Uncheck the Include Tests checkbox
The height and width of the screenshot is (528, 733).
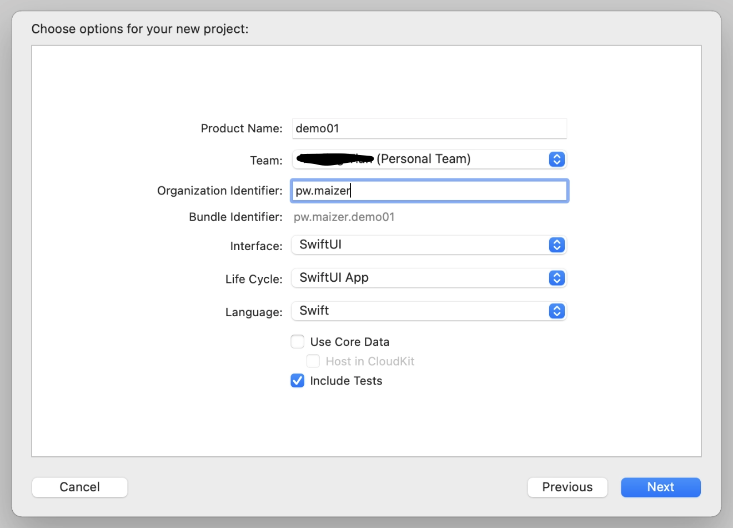[298, 381]
